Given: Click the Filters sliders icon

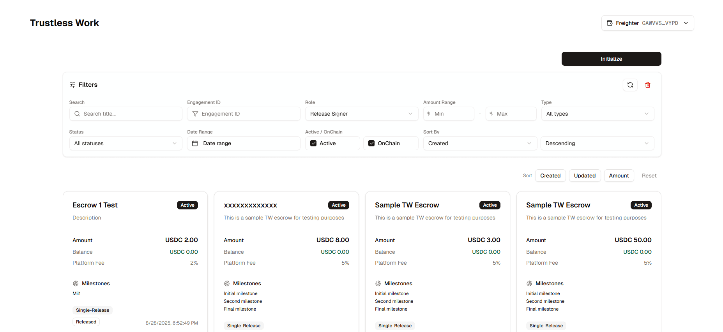Looking at the screenshot, I should tap(72, 85).
